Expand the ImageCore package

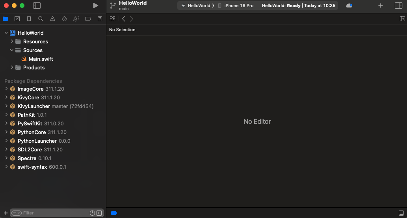(x=6, y=89)
